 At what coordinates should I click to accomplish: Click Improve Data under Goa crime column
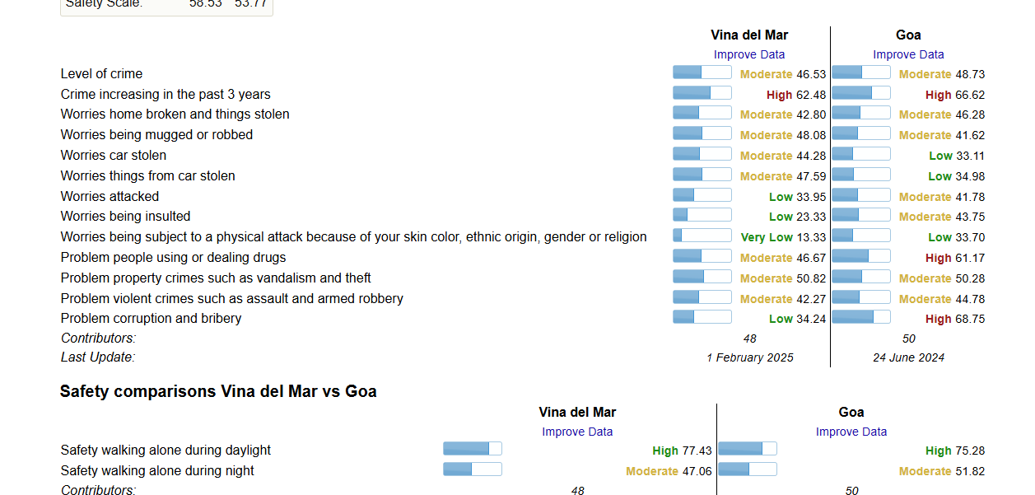coord(908,54)
